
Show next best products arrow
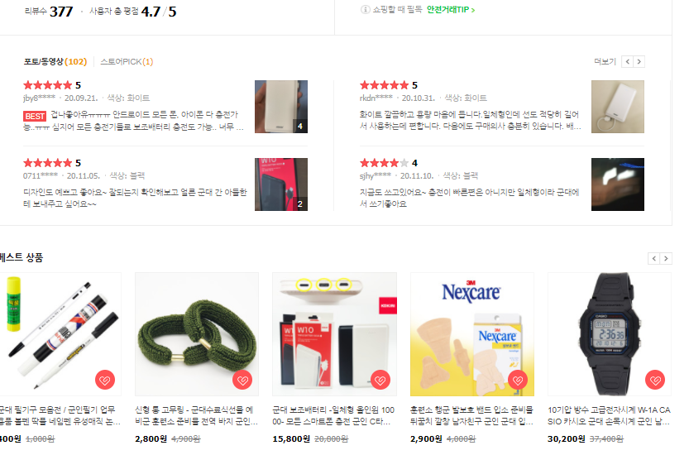coord(666,258)
